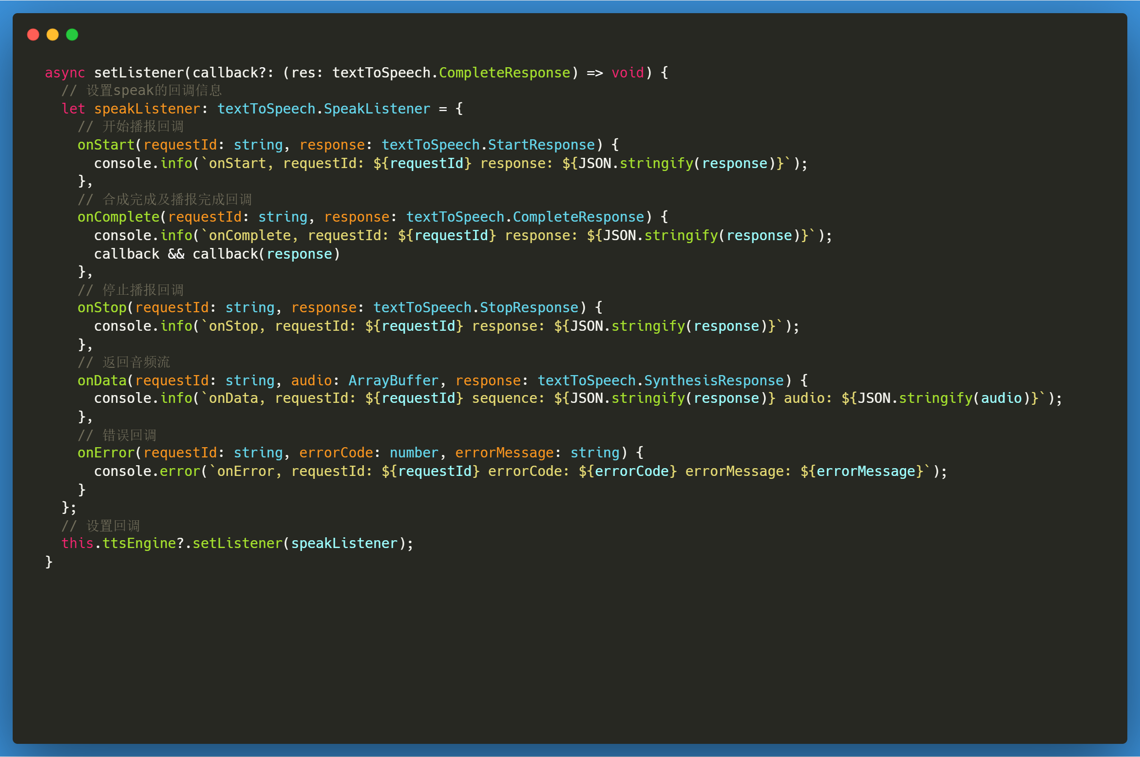Click the StopResponse type name

tap(529, 307)
